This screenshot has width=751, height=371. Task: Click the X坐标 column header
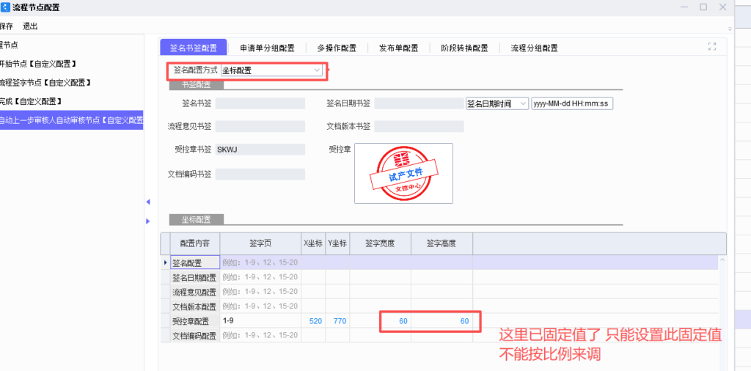pyautogui.click(x=313, y=243)
